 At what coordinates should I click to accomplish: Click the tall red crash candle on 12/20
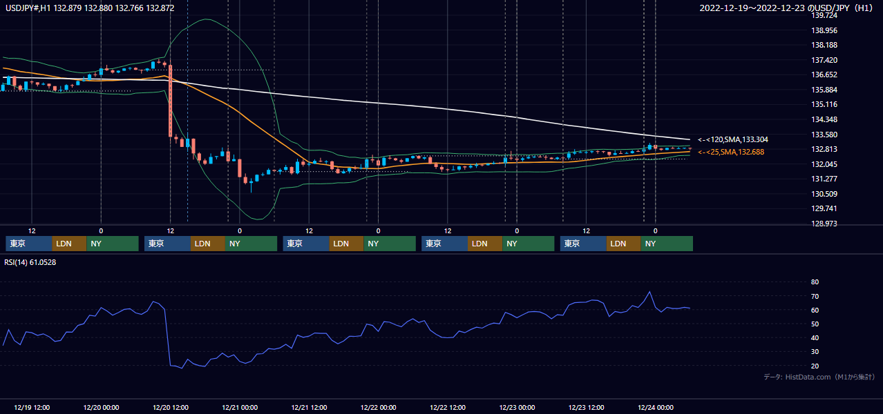(170, 101)
